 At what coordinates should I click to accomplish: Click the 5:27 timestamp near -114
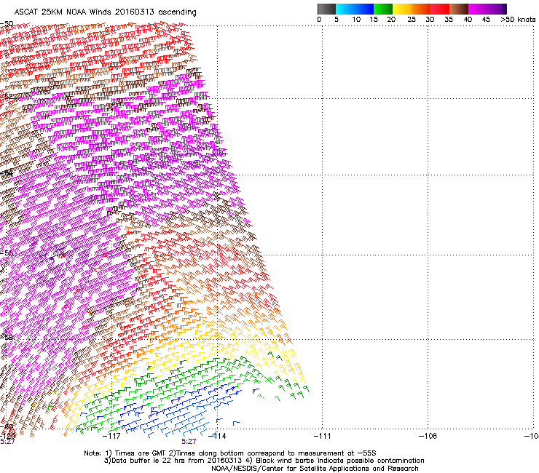(189, 442)
